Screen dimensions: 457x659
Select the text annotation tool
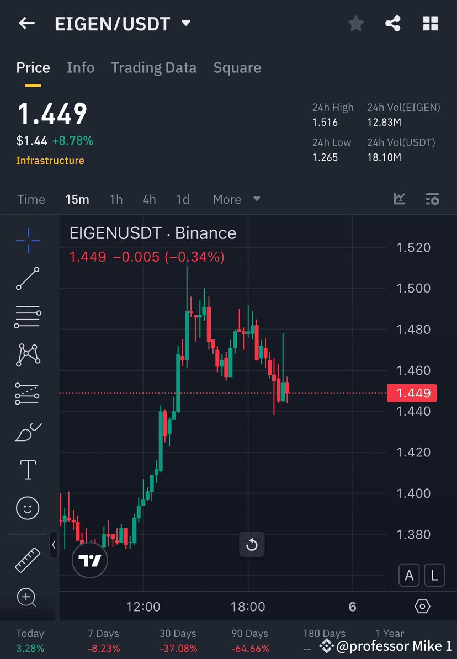[x=28, y=469]
